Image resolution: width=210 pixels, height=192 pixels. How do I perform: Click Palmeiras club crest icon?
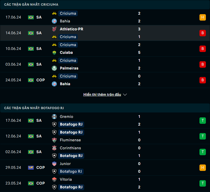tap(54, 68)
